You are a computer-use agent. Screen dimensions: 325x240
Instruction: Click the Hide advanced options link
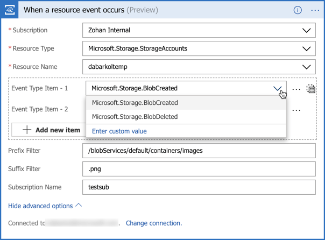coord(40,206)
